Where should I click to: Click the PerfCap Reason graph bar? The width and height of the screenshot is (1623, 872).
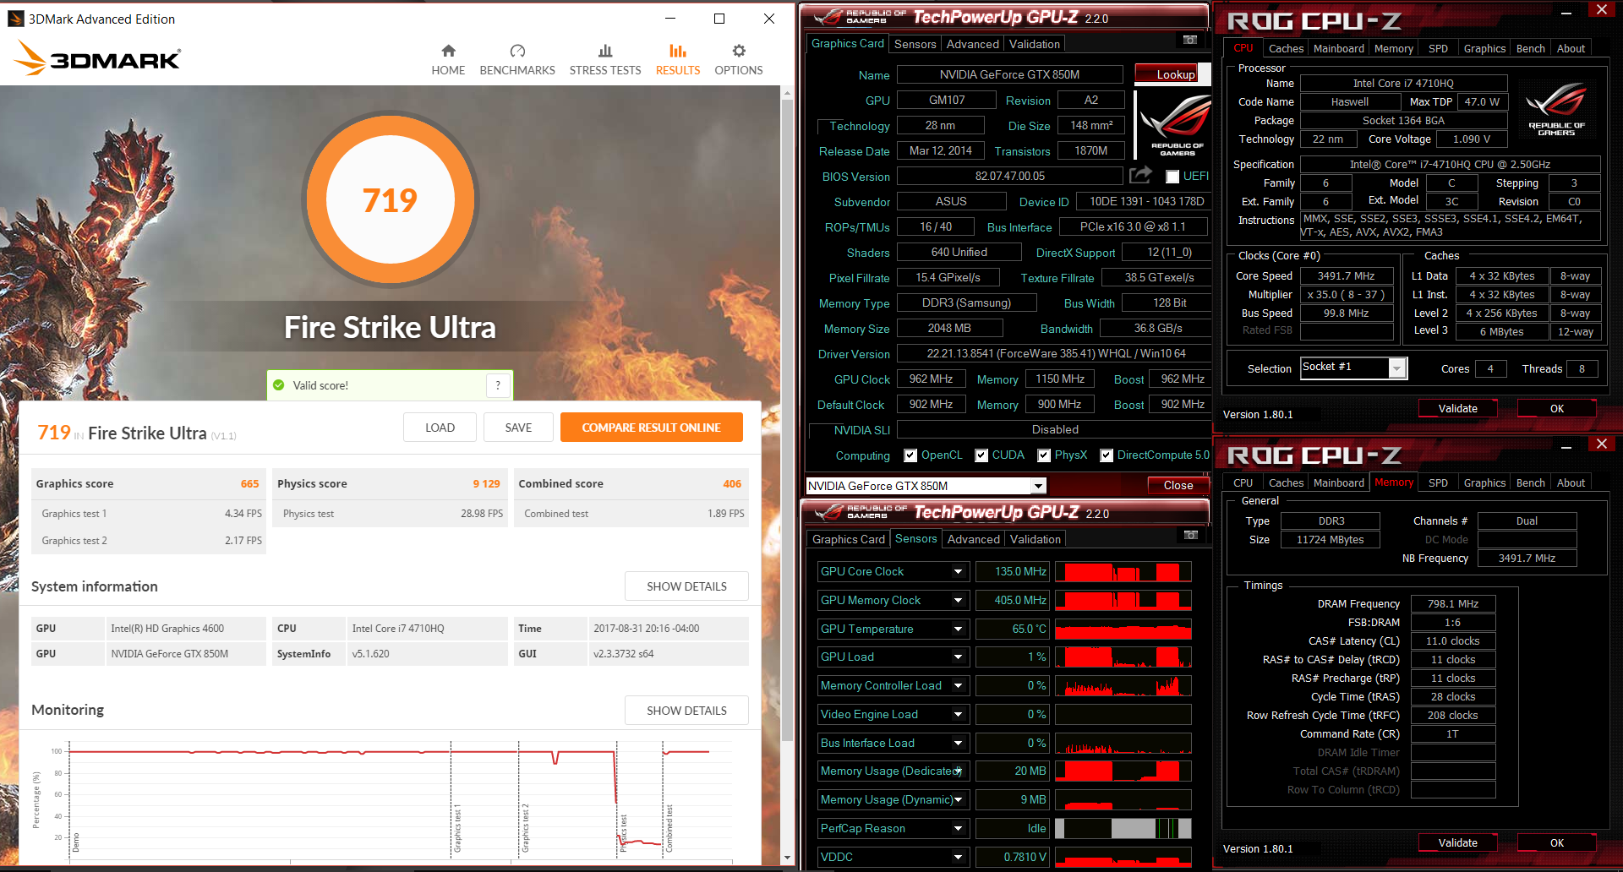[1123, 829]
